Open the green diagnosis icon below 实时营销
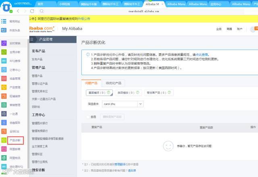 pos(4,52)
